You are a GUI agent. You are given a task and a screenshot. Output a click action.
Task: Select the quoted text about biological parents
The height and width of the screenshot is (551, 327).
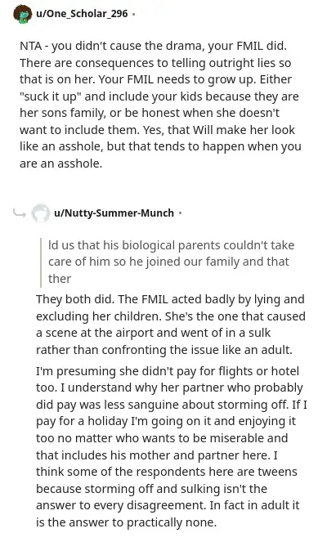coord(172,262)
